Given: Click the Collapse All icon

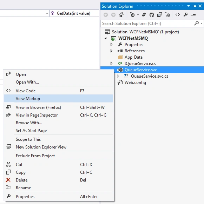Looking at the screenshot, I should tap(159, 15).
